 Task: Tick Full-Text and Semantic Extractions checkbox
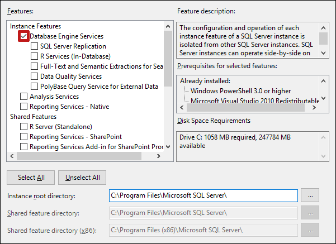(35, 66)
